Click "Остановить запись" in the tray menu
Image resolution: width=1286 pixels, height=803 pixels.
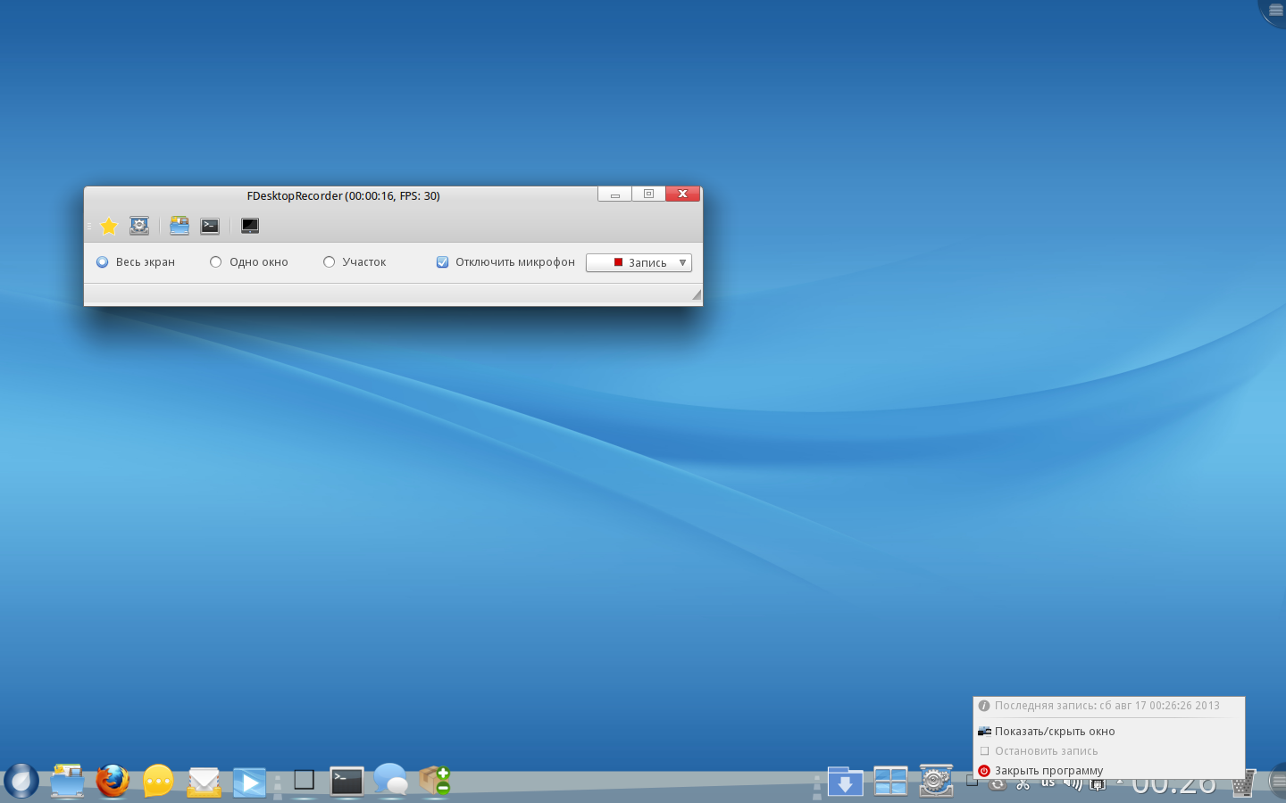coord(1108,751)
